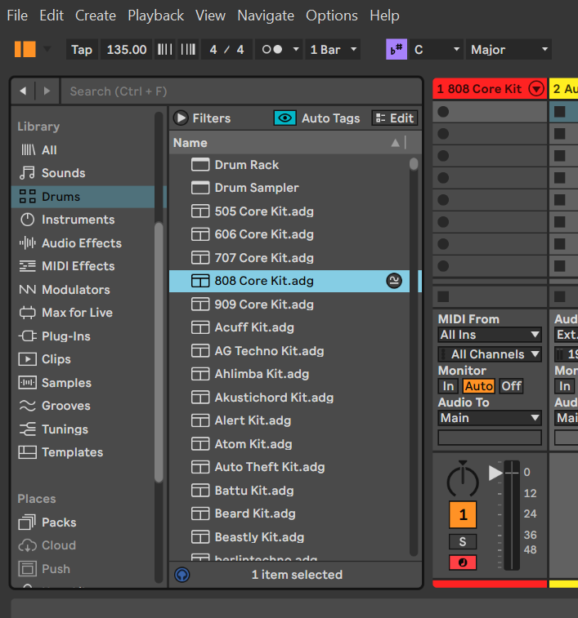Image resolution: width=578 pixels, height=618 pixels.
Task: Select the Tunings category
Action: click(83, 429)
